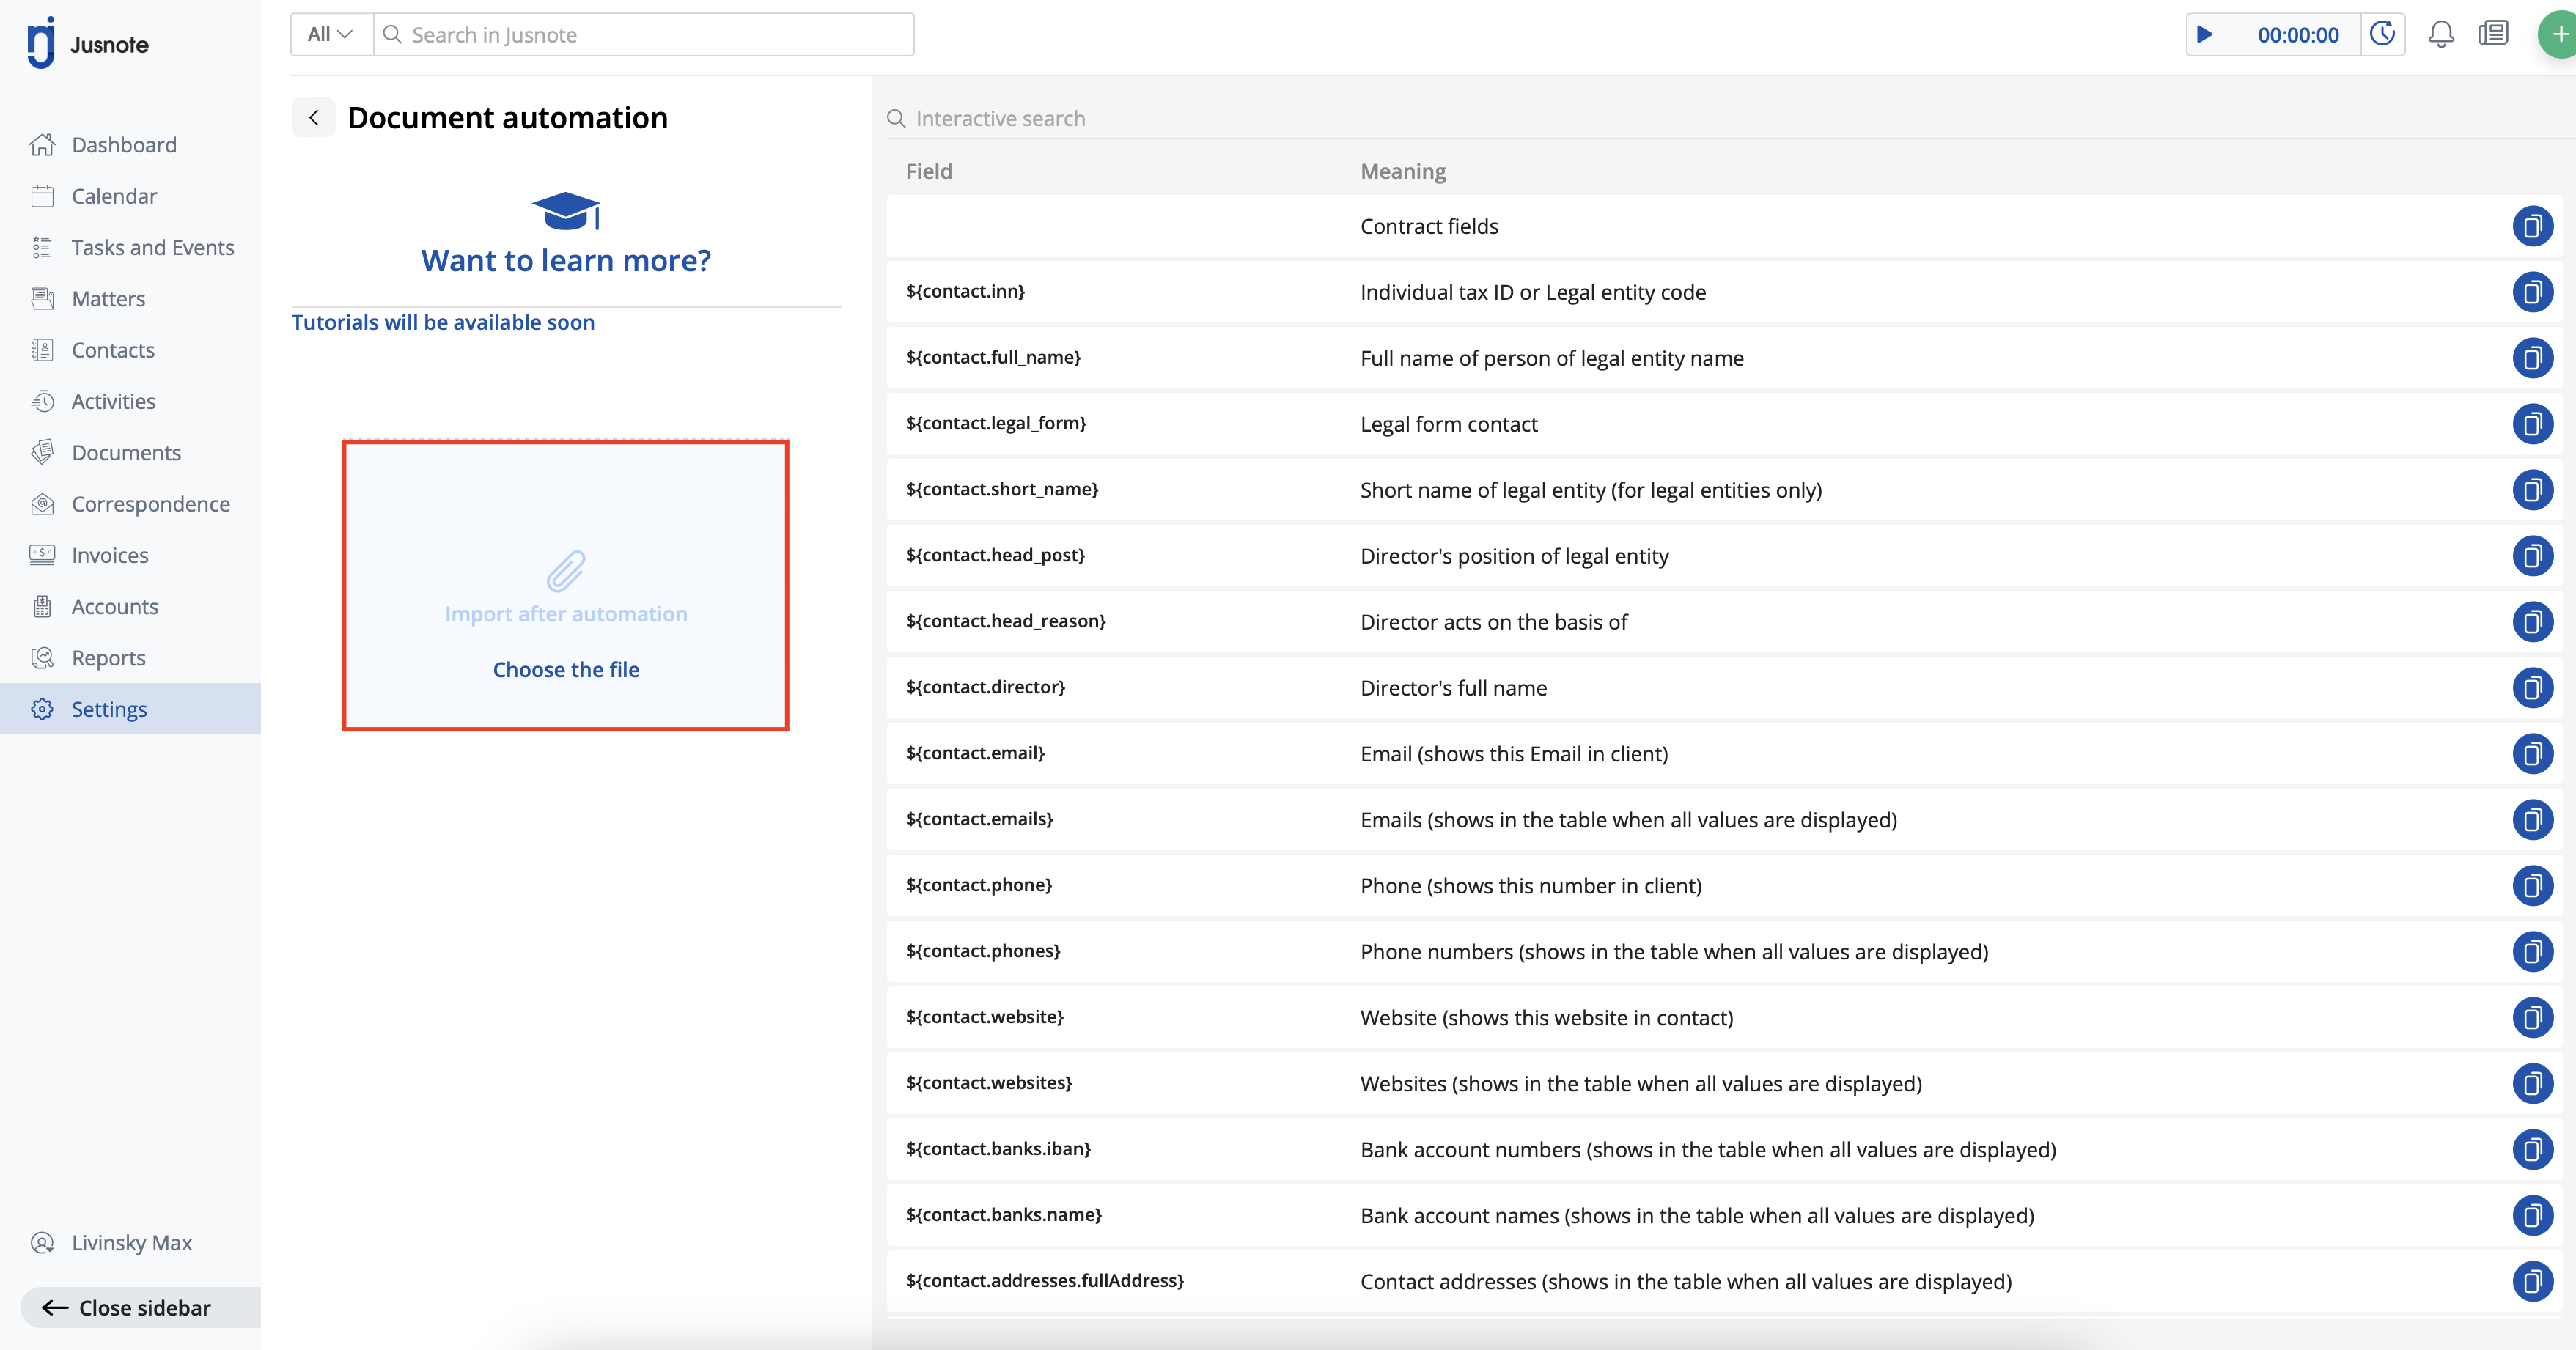This screenshot has width=2576, height=1350.
Task: Click the Documents sidebar icon
Action: click(42, 453)
